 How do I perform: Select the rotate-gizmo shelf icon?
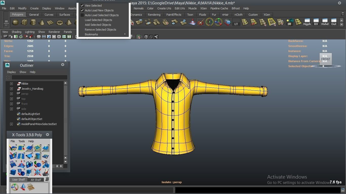point(219,22)
